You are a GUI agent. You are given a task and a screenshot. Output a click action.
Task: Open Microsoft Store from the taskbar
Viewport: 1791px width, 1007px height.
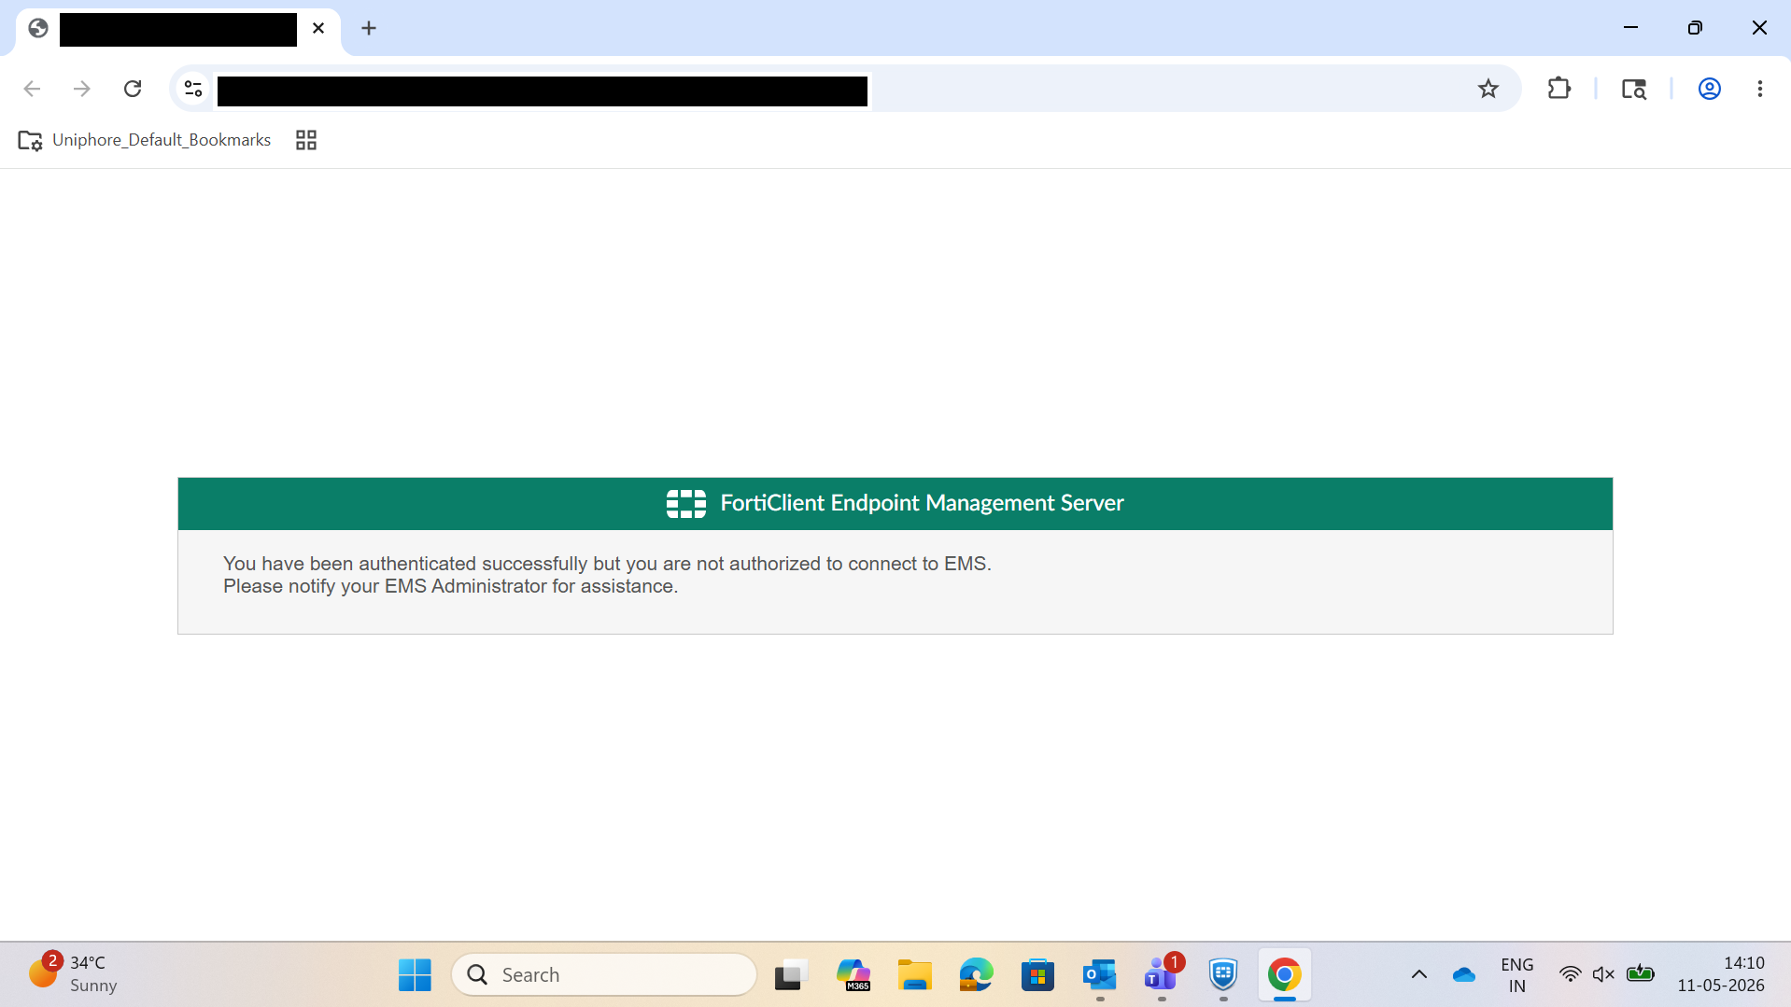[1037, 975]
